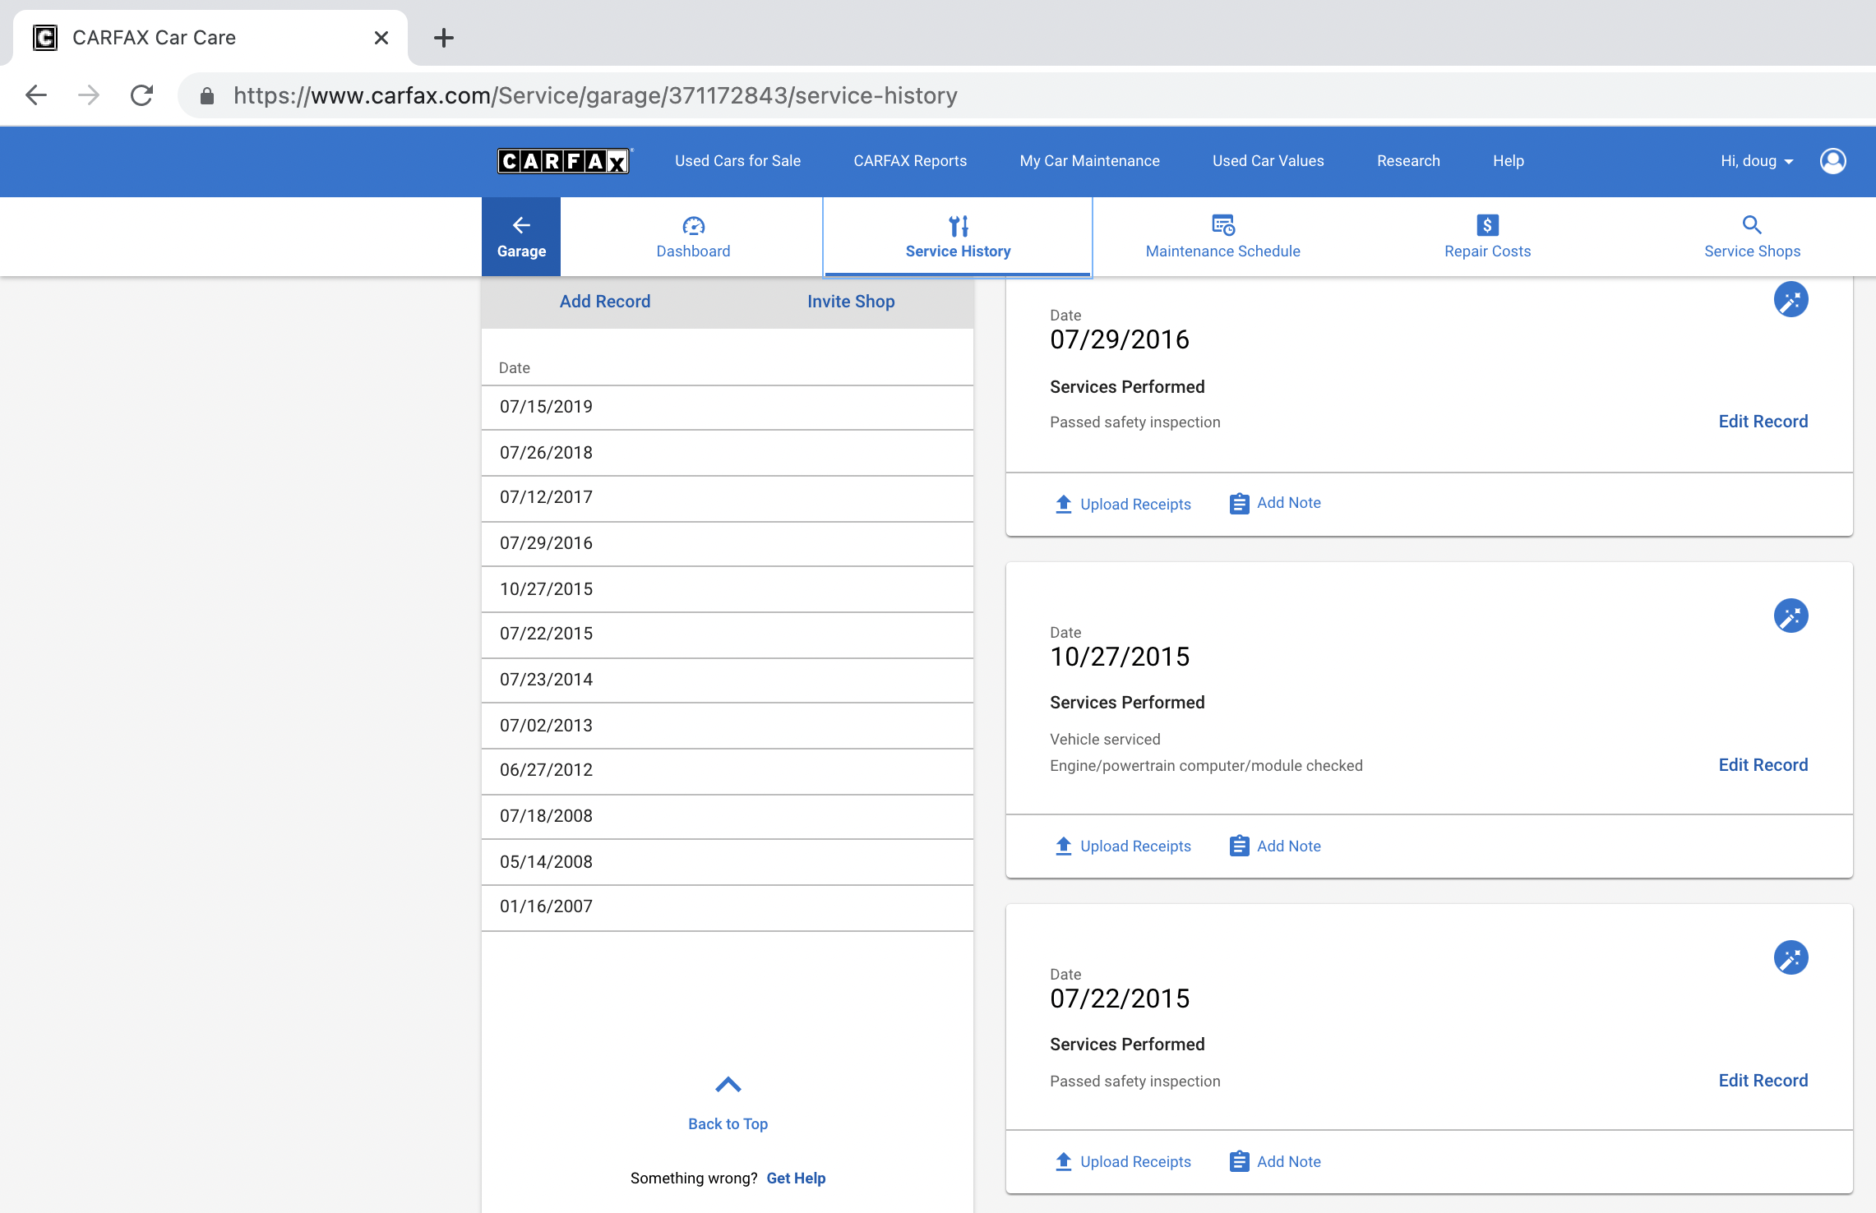
Task: Close the CARFAX Car Care browser tab
Action: 381,38
